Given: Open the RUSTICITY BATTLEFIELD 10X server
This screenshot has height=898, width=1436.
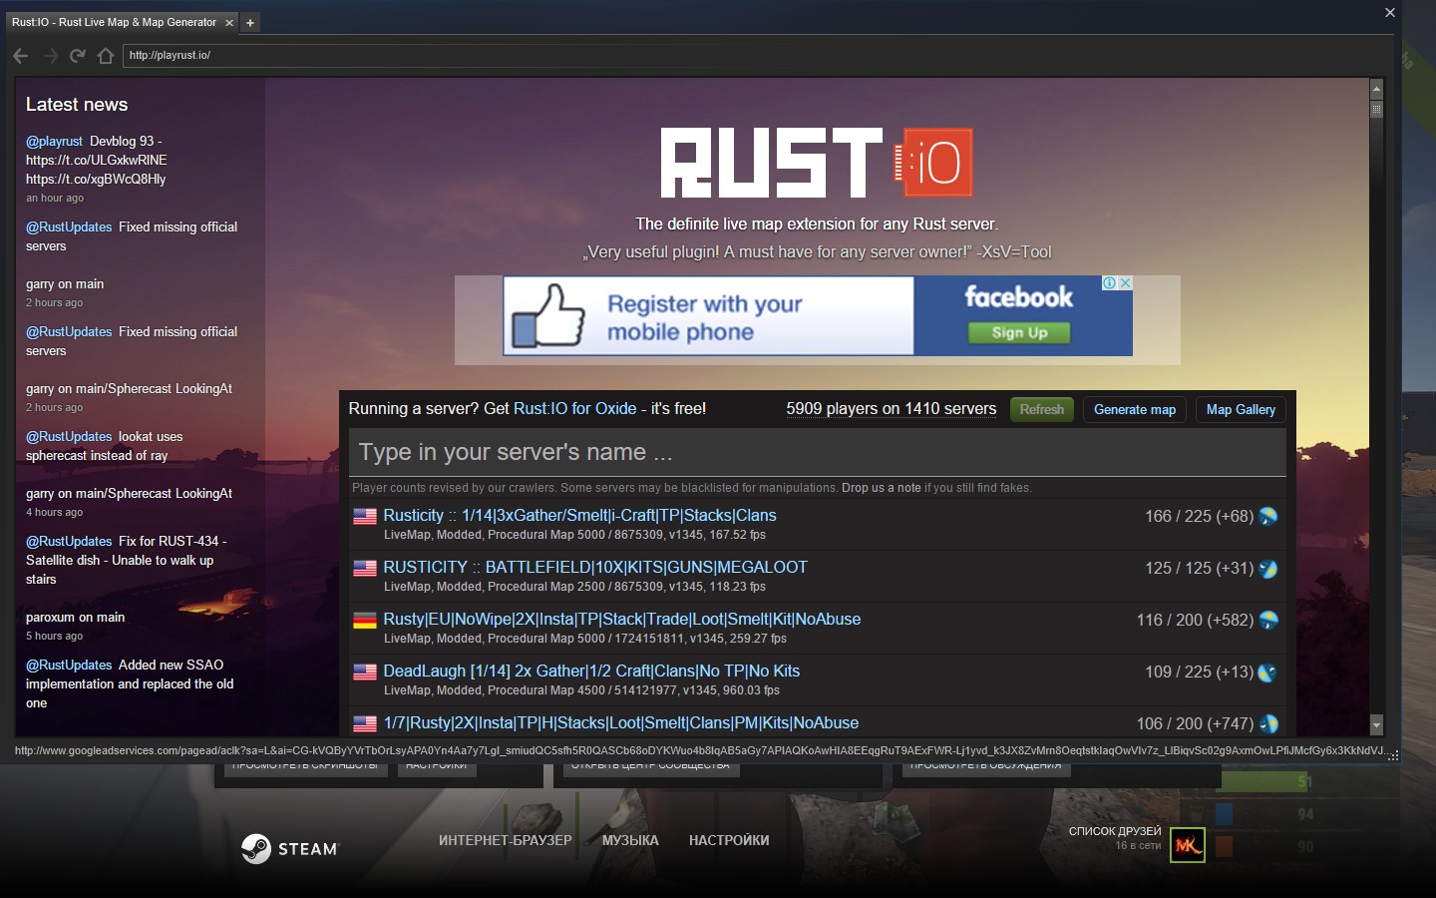Looking at the screenshot, I should click(595, 567).
